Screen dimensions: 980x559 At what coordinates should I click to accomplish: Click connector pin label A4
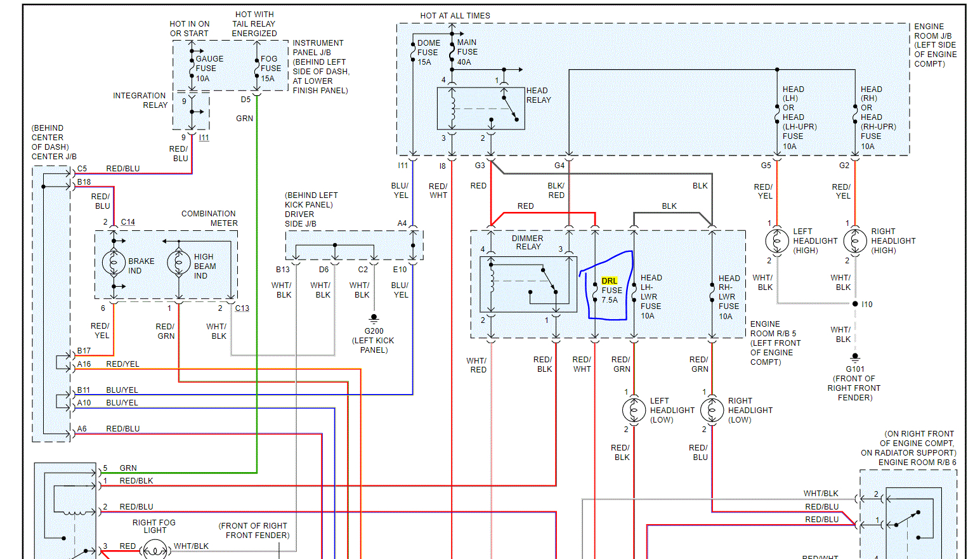[402, 223]
